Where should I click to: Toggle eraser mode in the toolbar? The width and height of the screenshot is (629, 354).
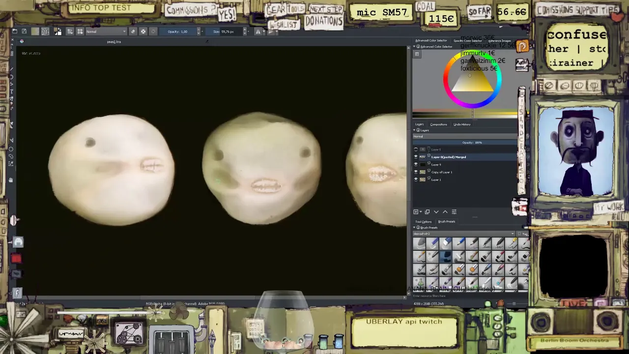[x=133, y=31]
